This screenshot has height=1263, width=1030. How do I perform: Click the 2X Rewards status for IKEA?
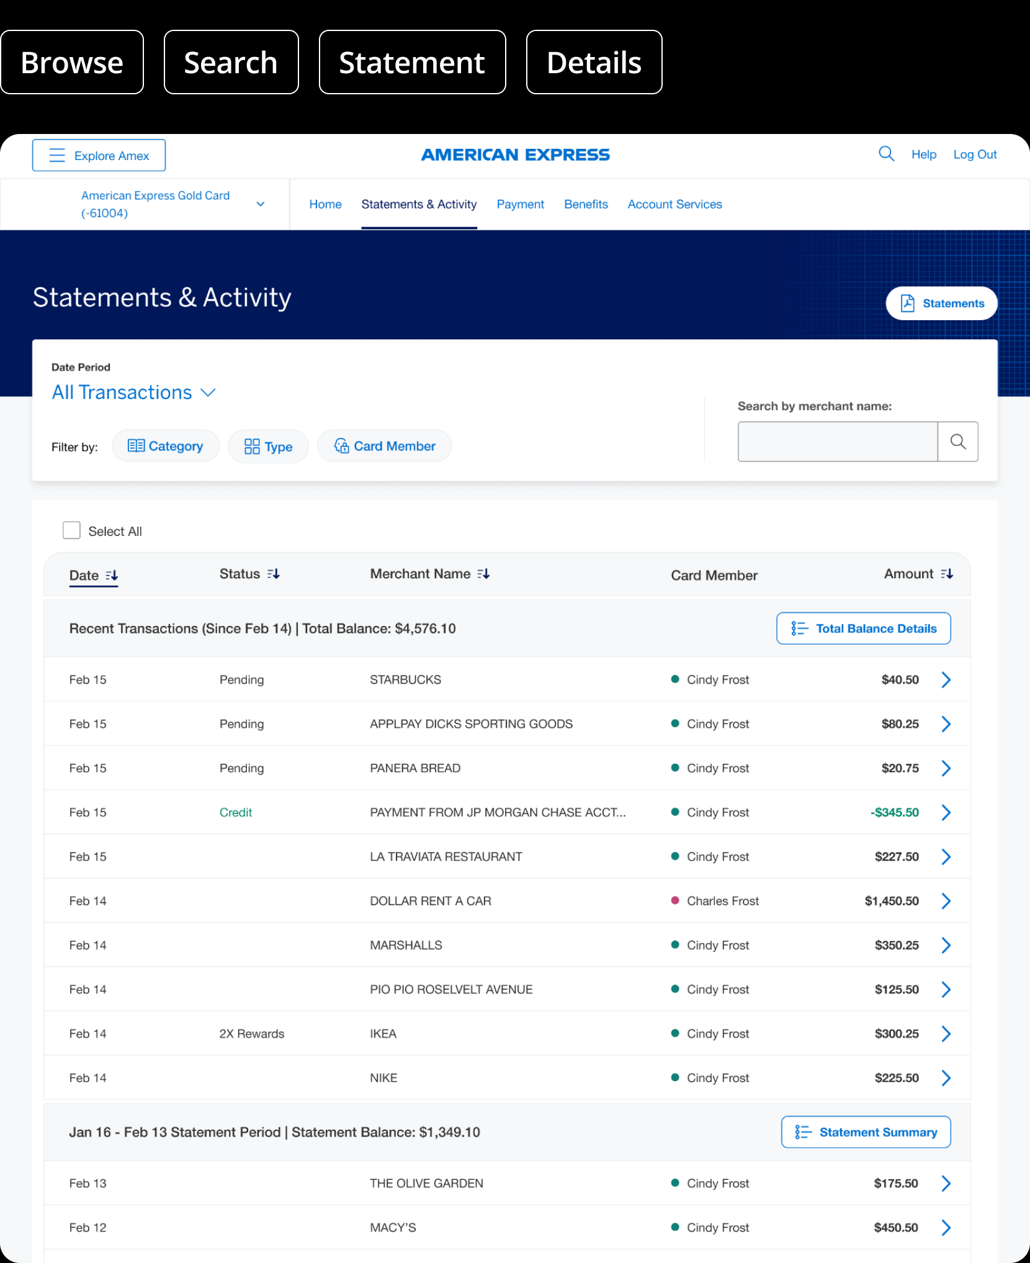pyautogui.click(x=251, y=1034)
